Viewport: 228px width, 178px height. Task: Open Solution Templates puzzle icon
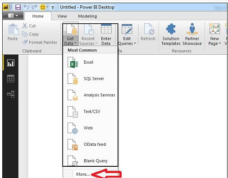(x=171, y=29)
